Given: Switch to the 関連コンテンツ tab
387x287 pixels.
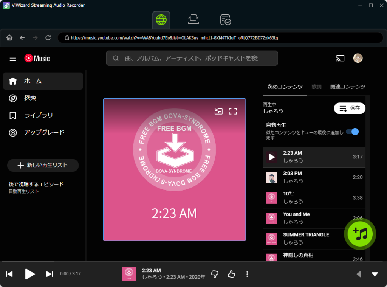Looking at the screenshot, I should [347, 87].
